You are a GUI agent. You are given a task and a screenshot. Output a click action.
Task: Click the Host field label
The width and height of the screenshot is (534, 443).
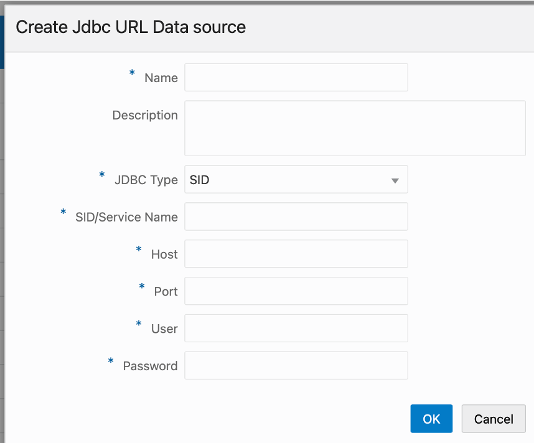point(164,254)
